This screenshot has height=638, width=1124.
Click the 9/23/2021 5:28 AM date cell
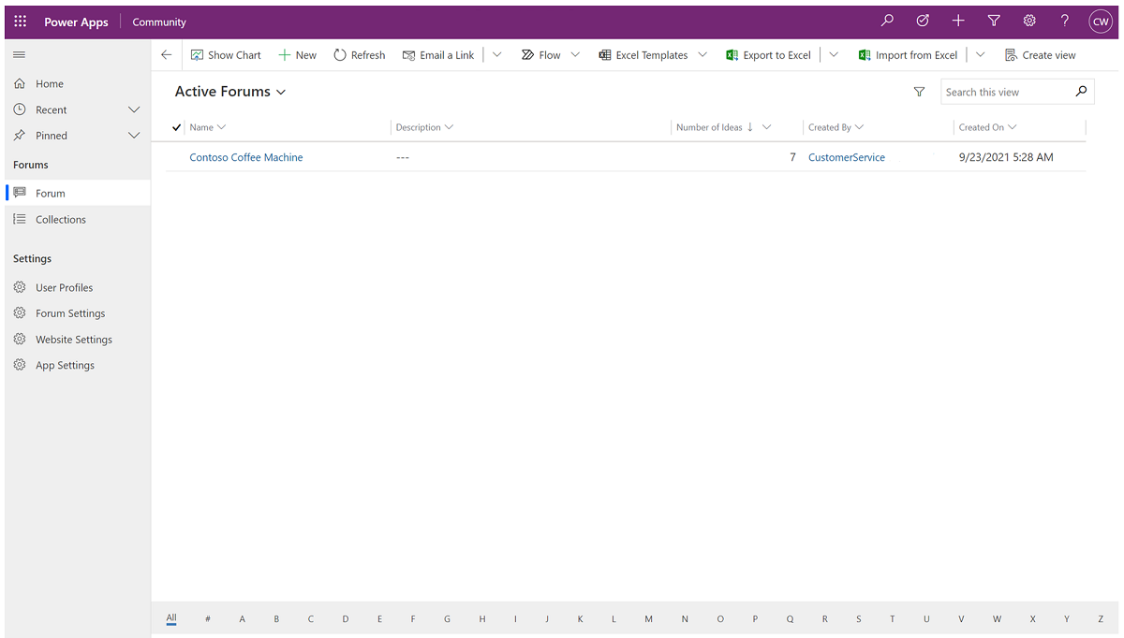point(1006,157)
